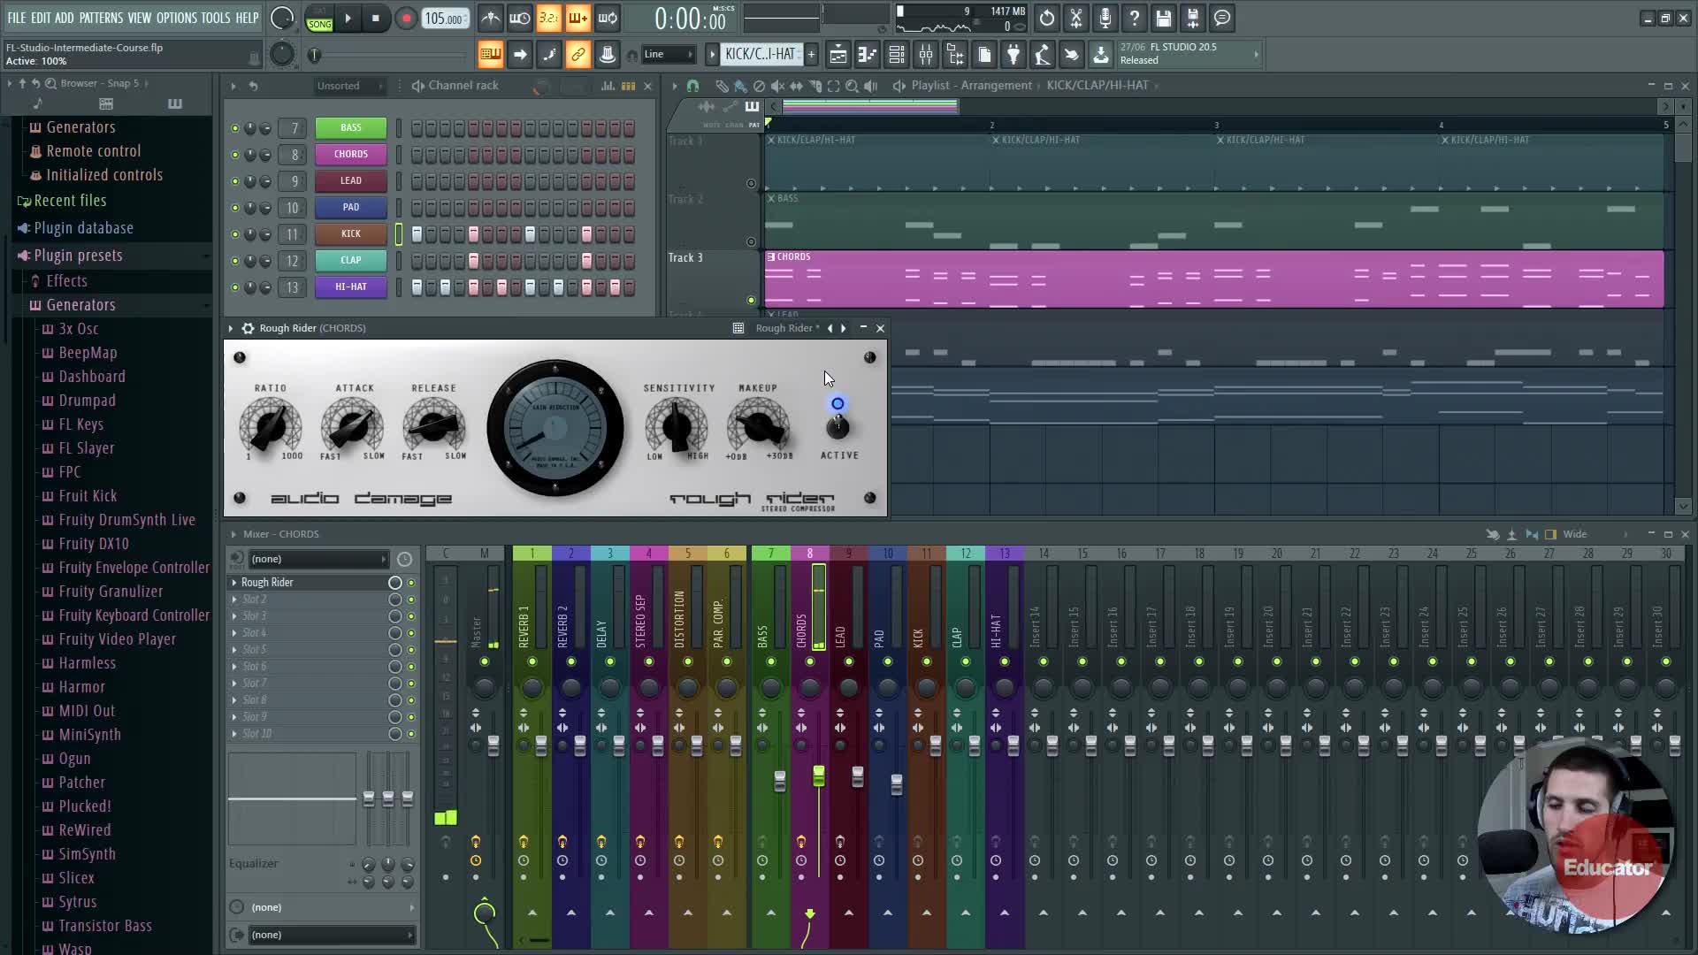Open the Mixer from the toolbar

click(926, 55)
